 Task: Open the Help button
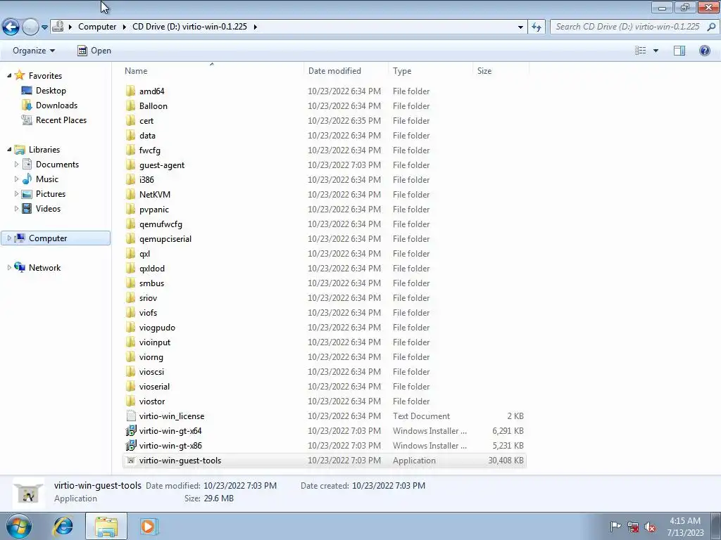(704, 51)
